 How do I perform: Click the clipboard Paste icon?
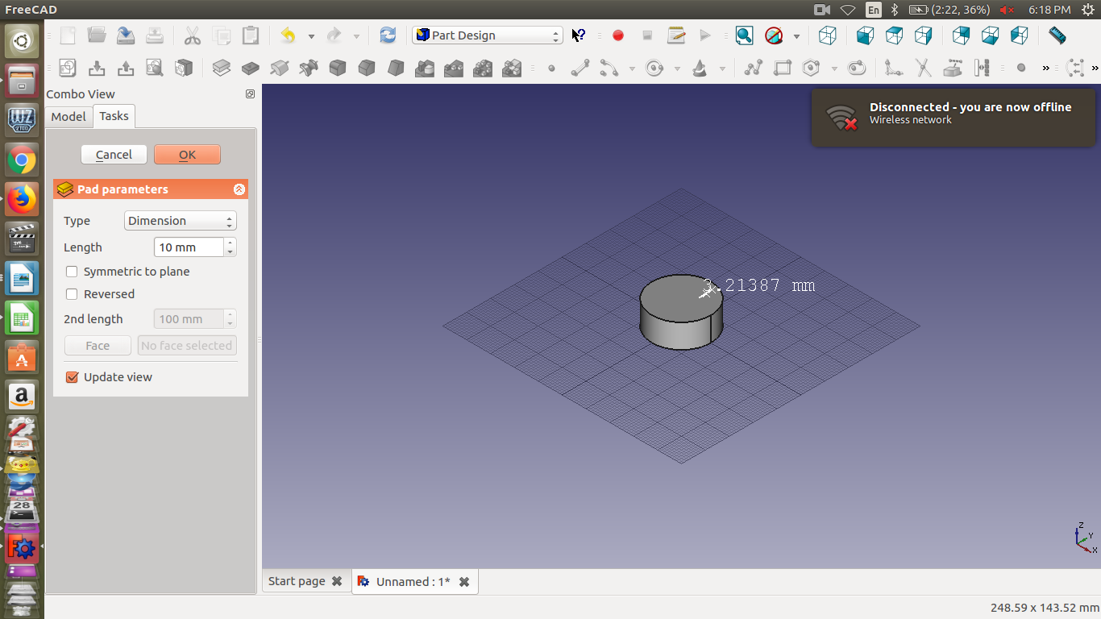point(251,35)
